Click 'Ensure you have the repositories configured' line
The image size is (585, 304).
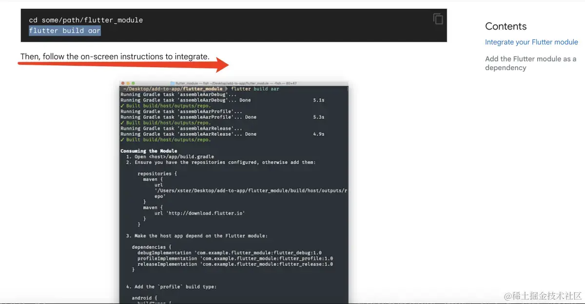[221, 162]
